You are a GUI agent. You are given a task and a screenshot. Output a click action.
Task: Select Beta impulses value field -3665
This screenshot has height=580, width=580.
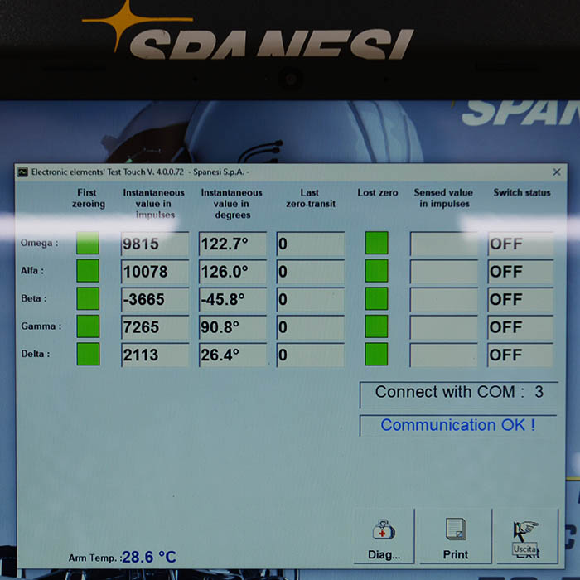pyautogui.click(x=155, y=299)
